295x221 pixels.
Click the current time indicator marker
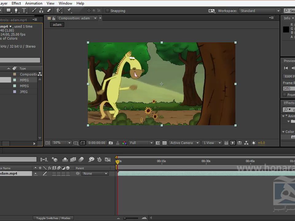click(118, 162)
